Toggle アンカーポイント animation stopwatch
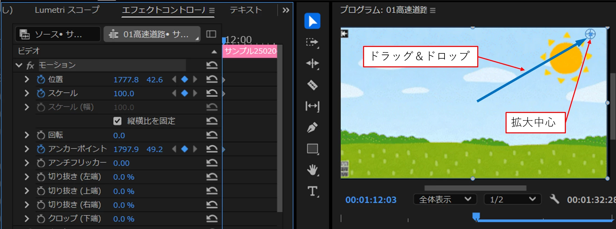Viewport: 616px width, 229px height. (x=41, y=149)
